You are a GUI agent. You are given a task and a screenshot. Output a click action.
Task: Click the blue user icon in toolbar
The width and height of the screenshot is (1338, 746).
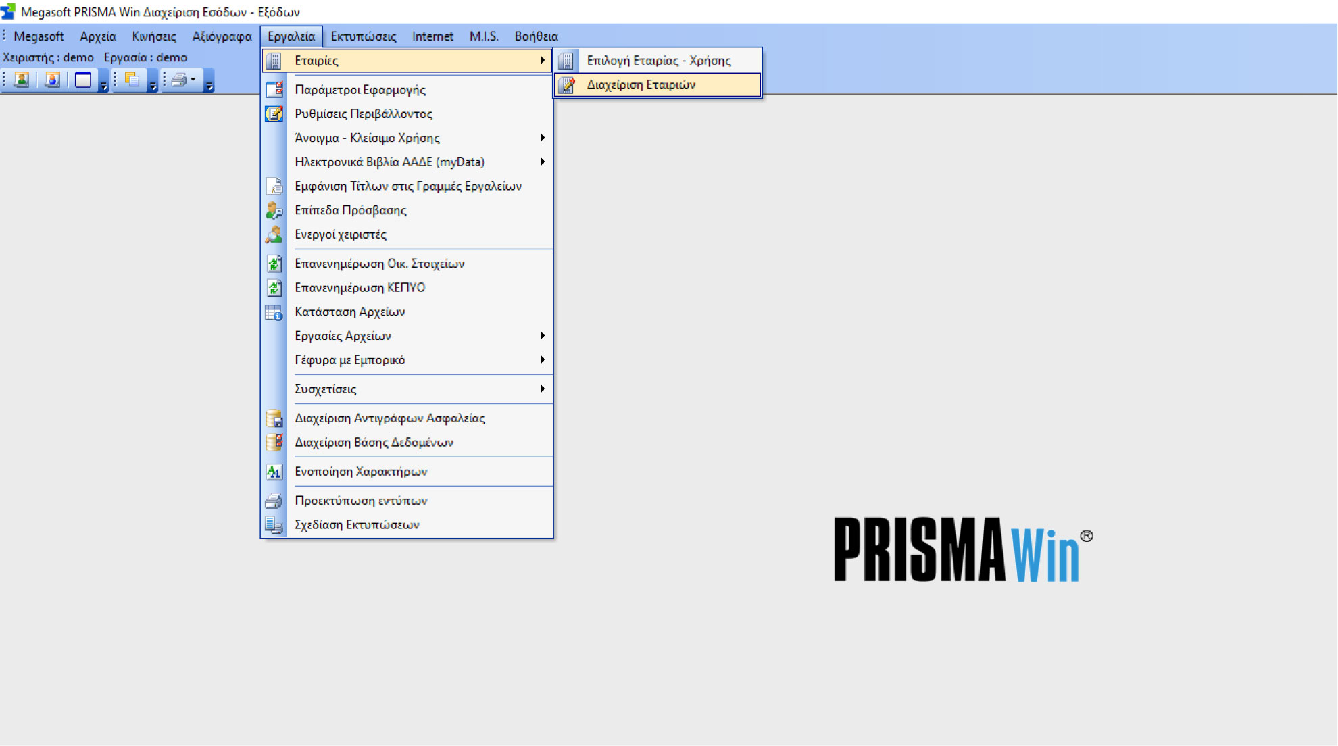pos(52,80)
